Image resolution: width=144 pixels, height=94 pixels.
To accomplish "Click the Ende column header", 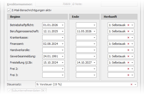I will coord(84,17).
